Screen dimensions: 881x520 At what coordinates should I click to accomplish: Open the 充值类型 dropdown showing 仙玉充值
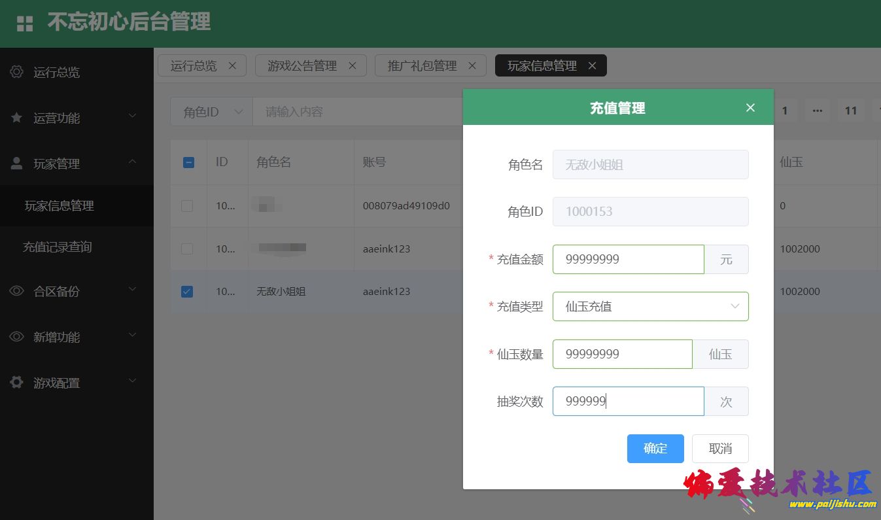(650, 306)
